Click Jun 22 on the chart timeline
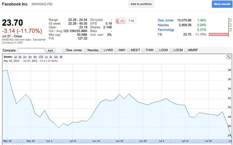The image size is (233, 145). click(x=119, y=141)
